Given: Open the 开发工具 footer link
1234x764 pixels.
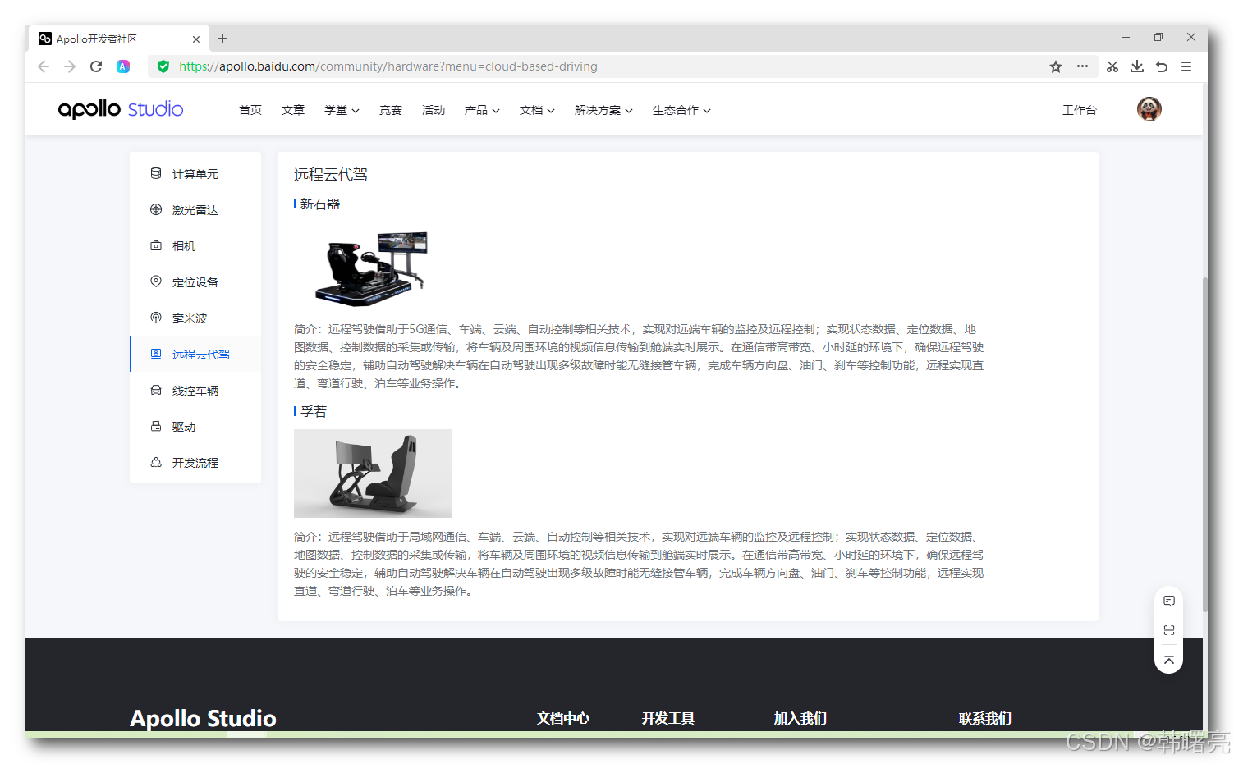Looking at the screenshot, I should tap(668, 718).
